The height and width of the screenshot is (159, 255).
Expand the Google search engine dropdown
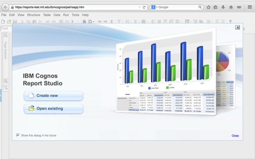[x=154, y=7]
